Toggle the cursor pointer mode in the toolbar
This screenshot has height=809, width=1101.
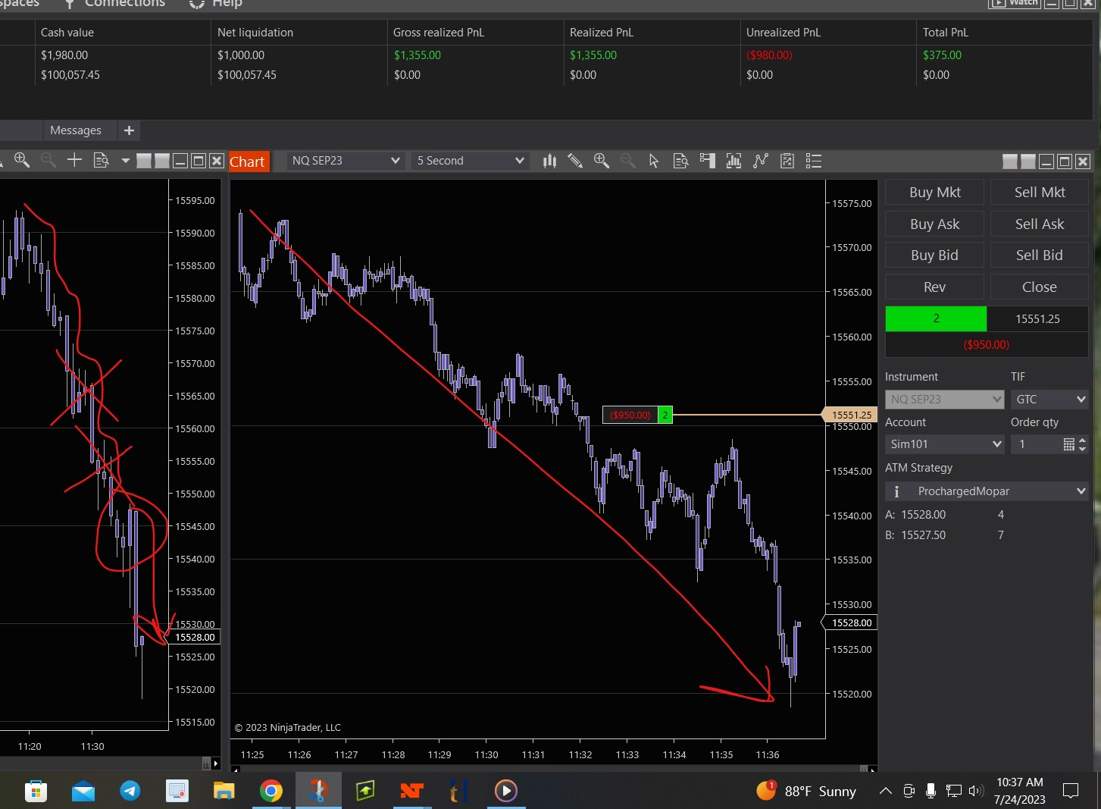click(654, 161)
